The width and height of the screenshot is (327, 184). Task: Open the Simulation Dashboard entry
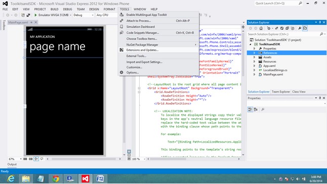point(158,27)
